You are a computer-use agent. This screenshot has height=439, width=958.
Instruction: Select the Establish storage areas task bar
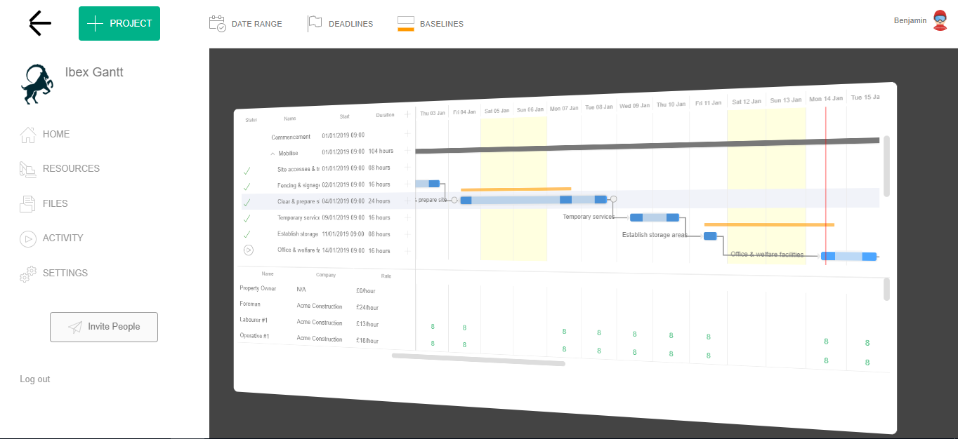[x=710, y=236]
